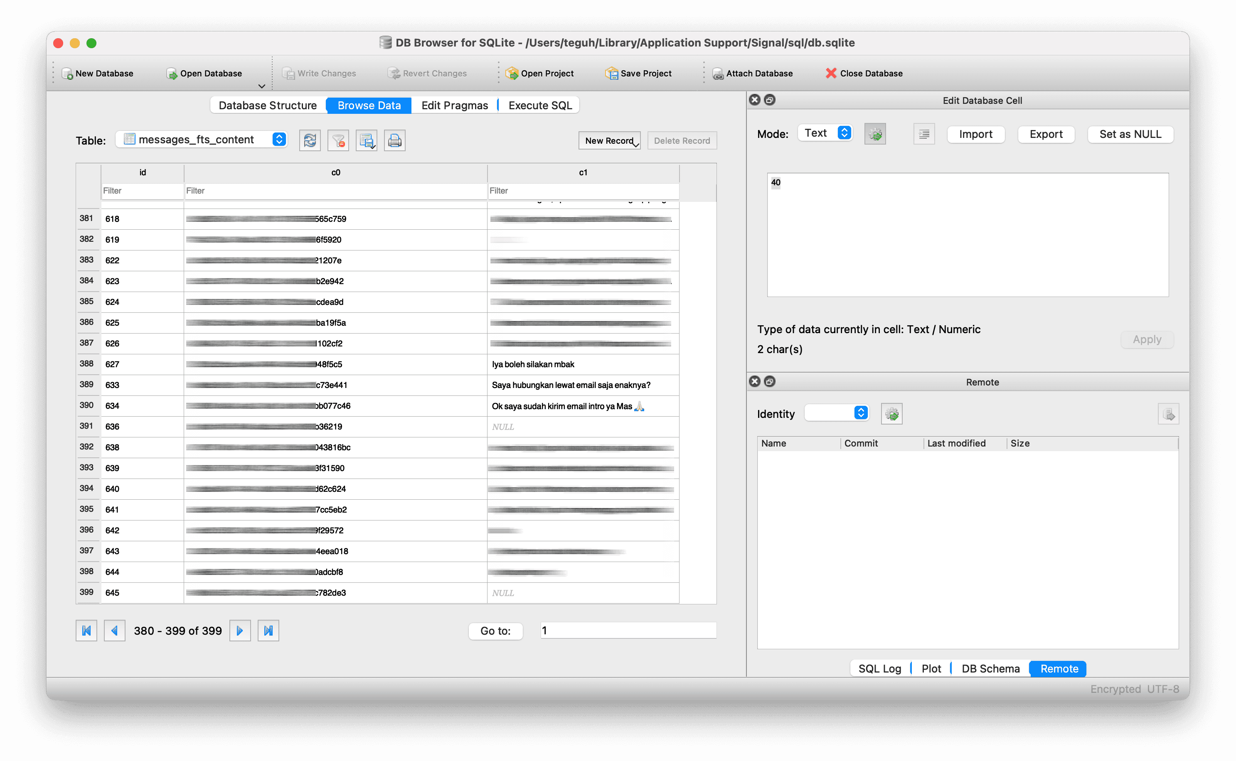Screen dimensions: 1236x761
Task: Click the c1 column Filter field
Action: point(583,191)
